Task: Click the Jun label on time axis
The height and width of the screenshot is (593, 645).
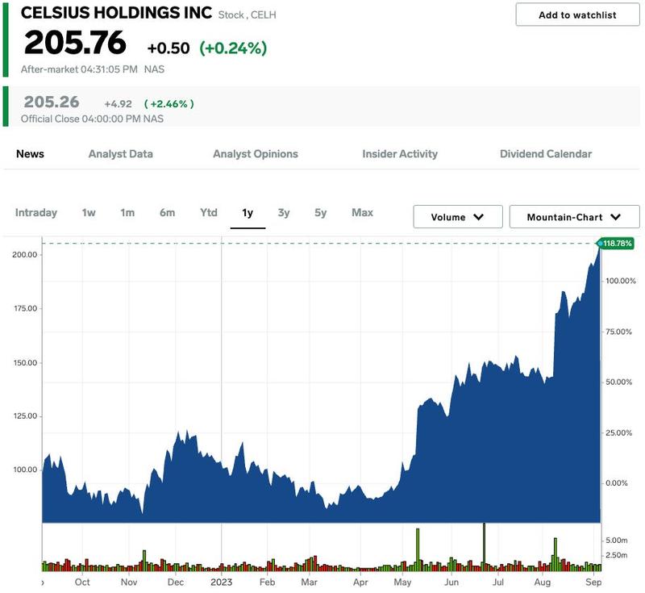Action: pos(451,583)
